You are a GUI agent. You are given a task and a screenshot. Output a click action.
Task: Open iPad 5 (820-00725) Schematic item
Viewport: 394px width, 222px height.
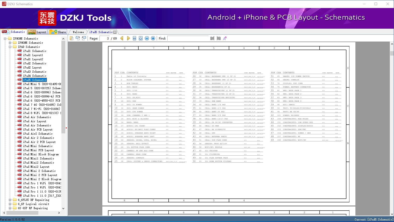(42, 88)
